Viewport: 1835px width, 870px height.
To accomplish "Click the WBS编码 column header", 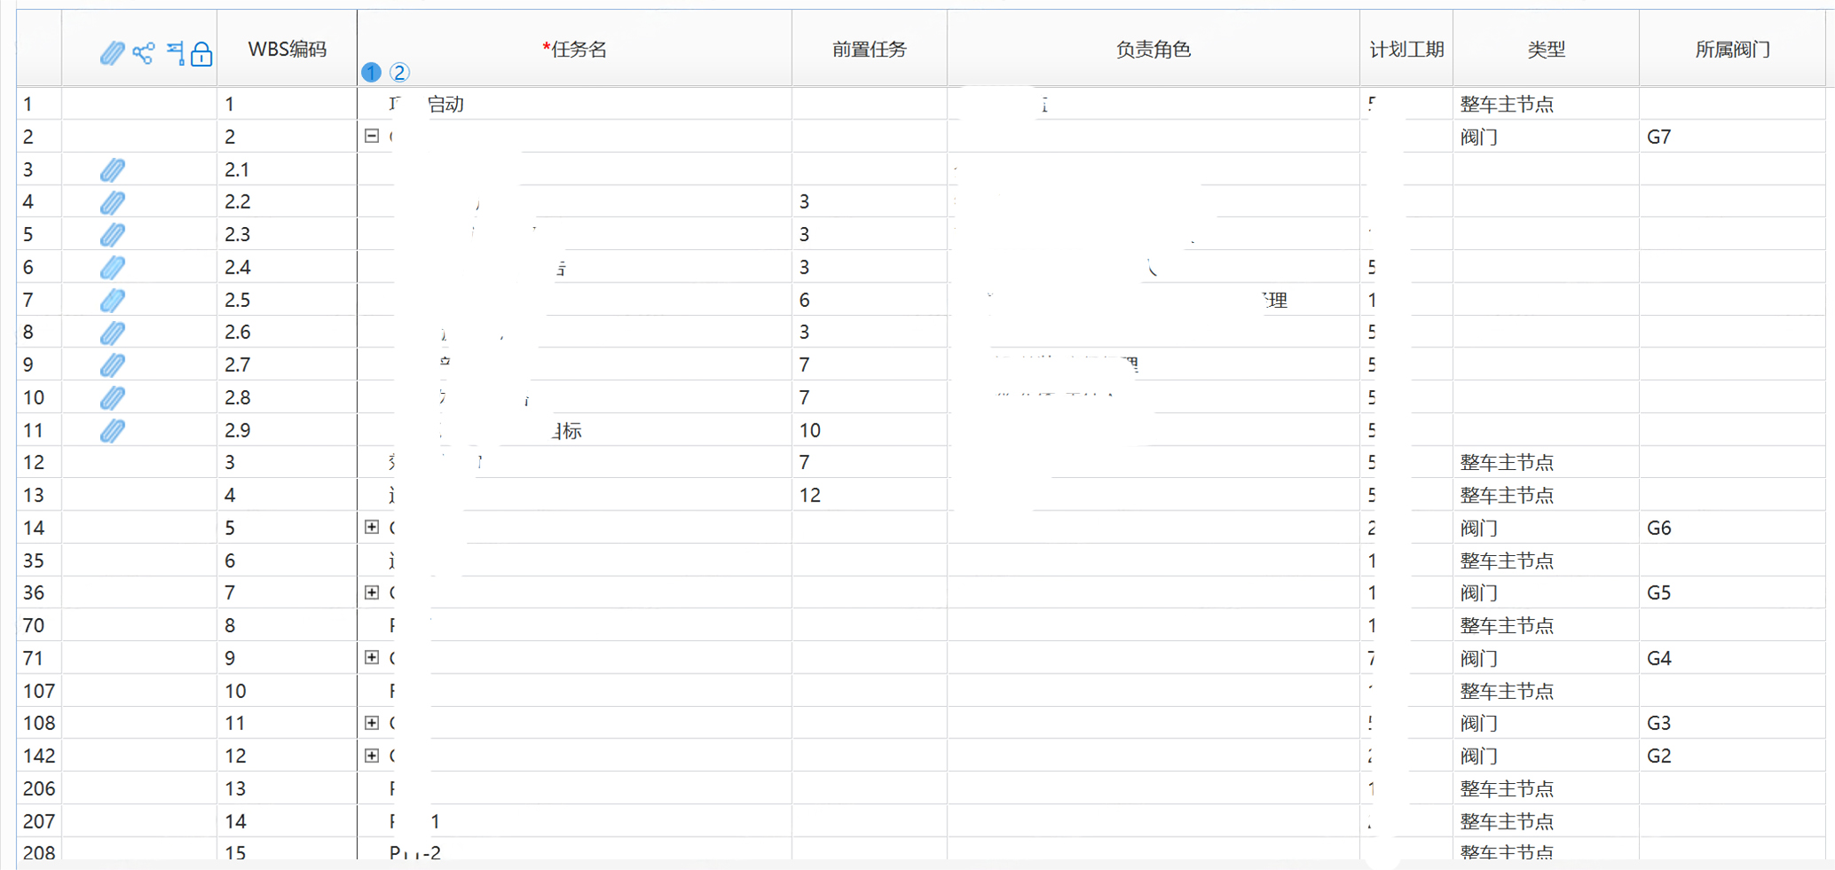I will click(x=287, y=49).
